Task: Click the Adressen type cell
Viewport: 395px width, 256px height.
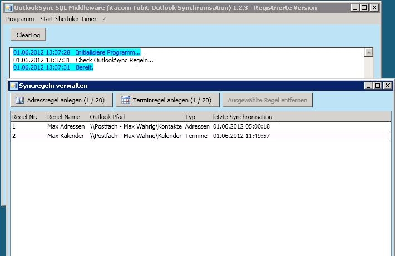Action: (197, 126)
